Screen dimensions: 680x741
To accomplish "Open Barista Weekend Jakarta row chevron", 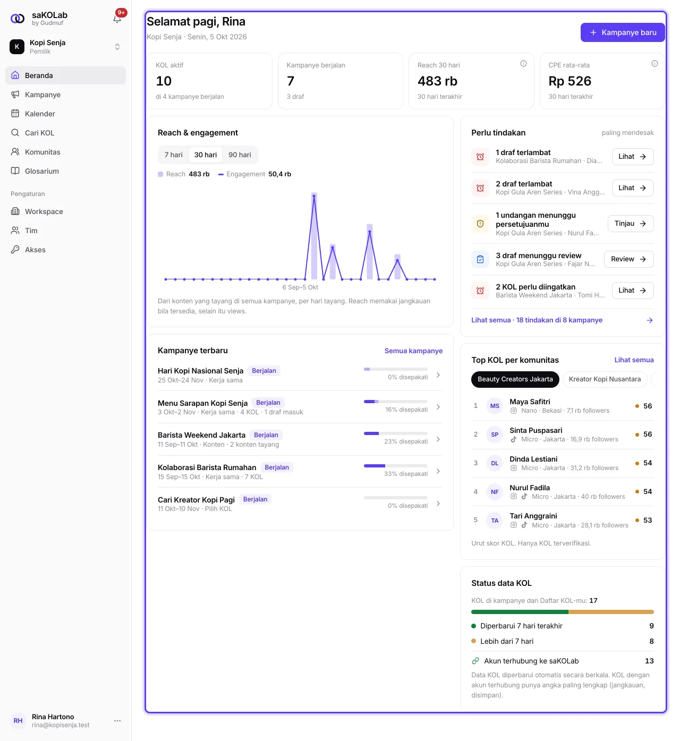I will [x=438, y=439].
